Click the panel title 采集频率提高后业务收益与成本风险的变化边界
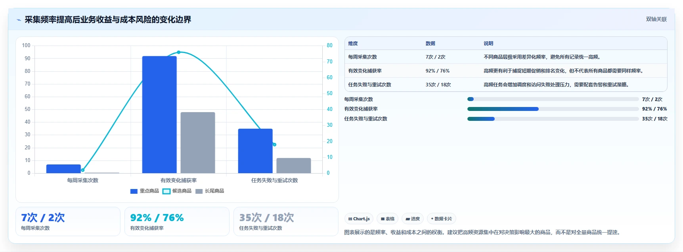Image resolution: width=683 pixels, height=252 pixels. coord(108,20)
